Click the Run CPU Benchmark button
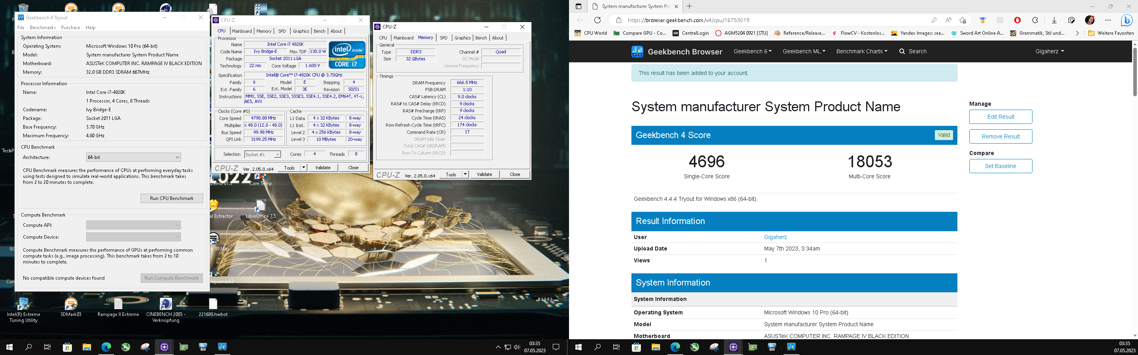 pos(172,198)
